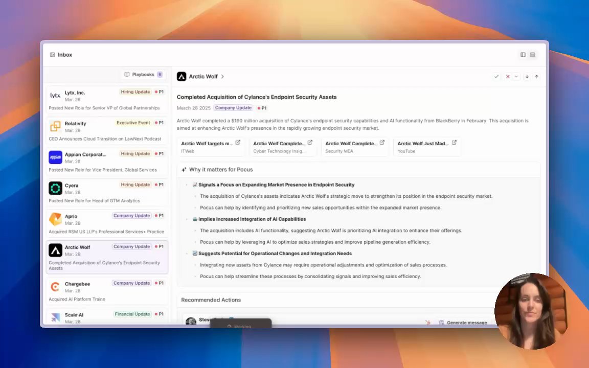Click external link icon on Security MEA card
The height and width of the screenshot is (368, 589).
382,142
